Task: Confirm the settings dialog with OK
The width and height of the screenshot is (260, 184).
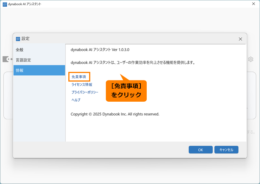Action: [201, 150]
